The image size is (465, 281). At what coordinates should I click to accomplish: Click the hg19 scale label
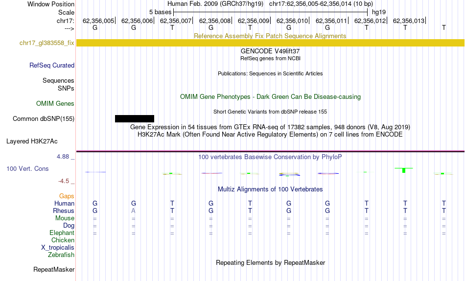pyautogui.click(x=379, y=12)
